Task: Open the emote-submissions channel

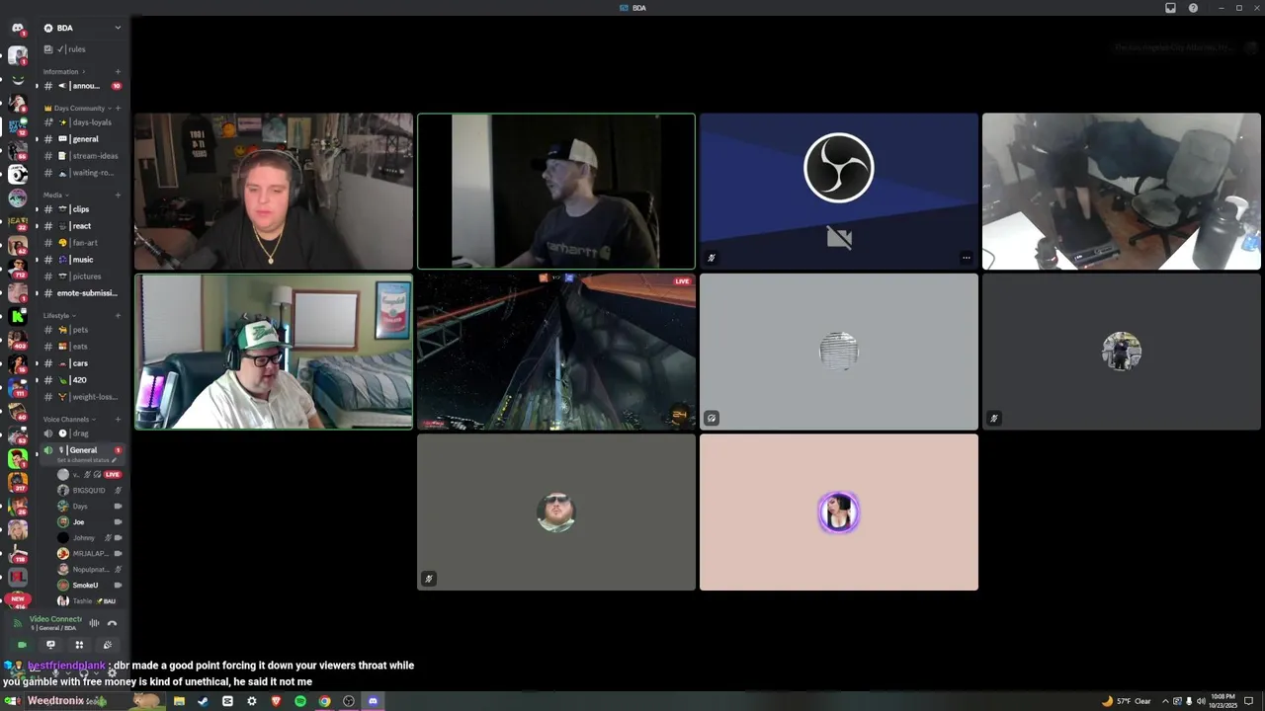Action: point(82,293)
